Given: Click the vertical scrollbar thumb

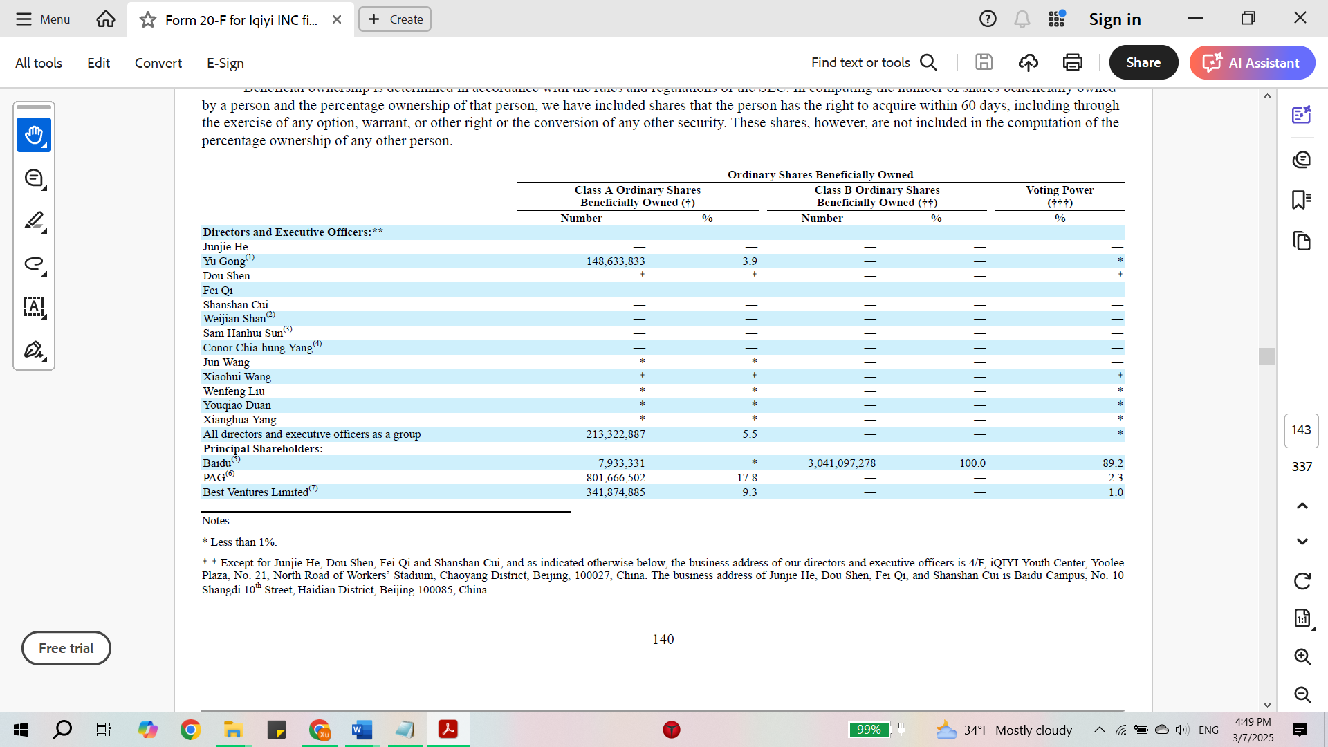Looking at the screenshot, I should 1267,356.
